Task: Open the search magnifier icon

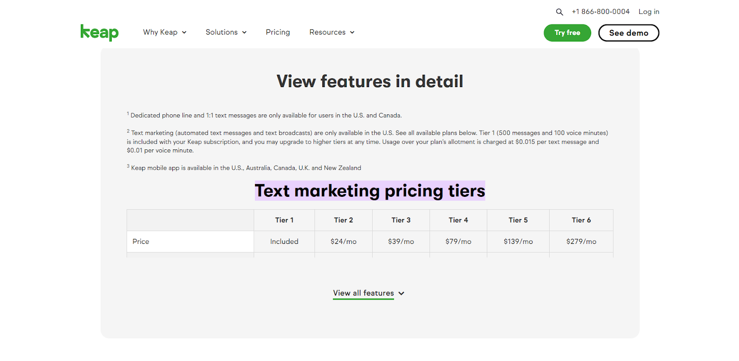Action: [559, 12]
